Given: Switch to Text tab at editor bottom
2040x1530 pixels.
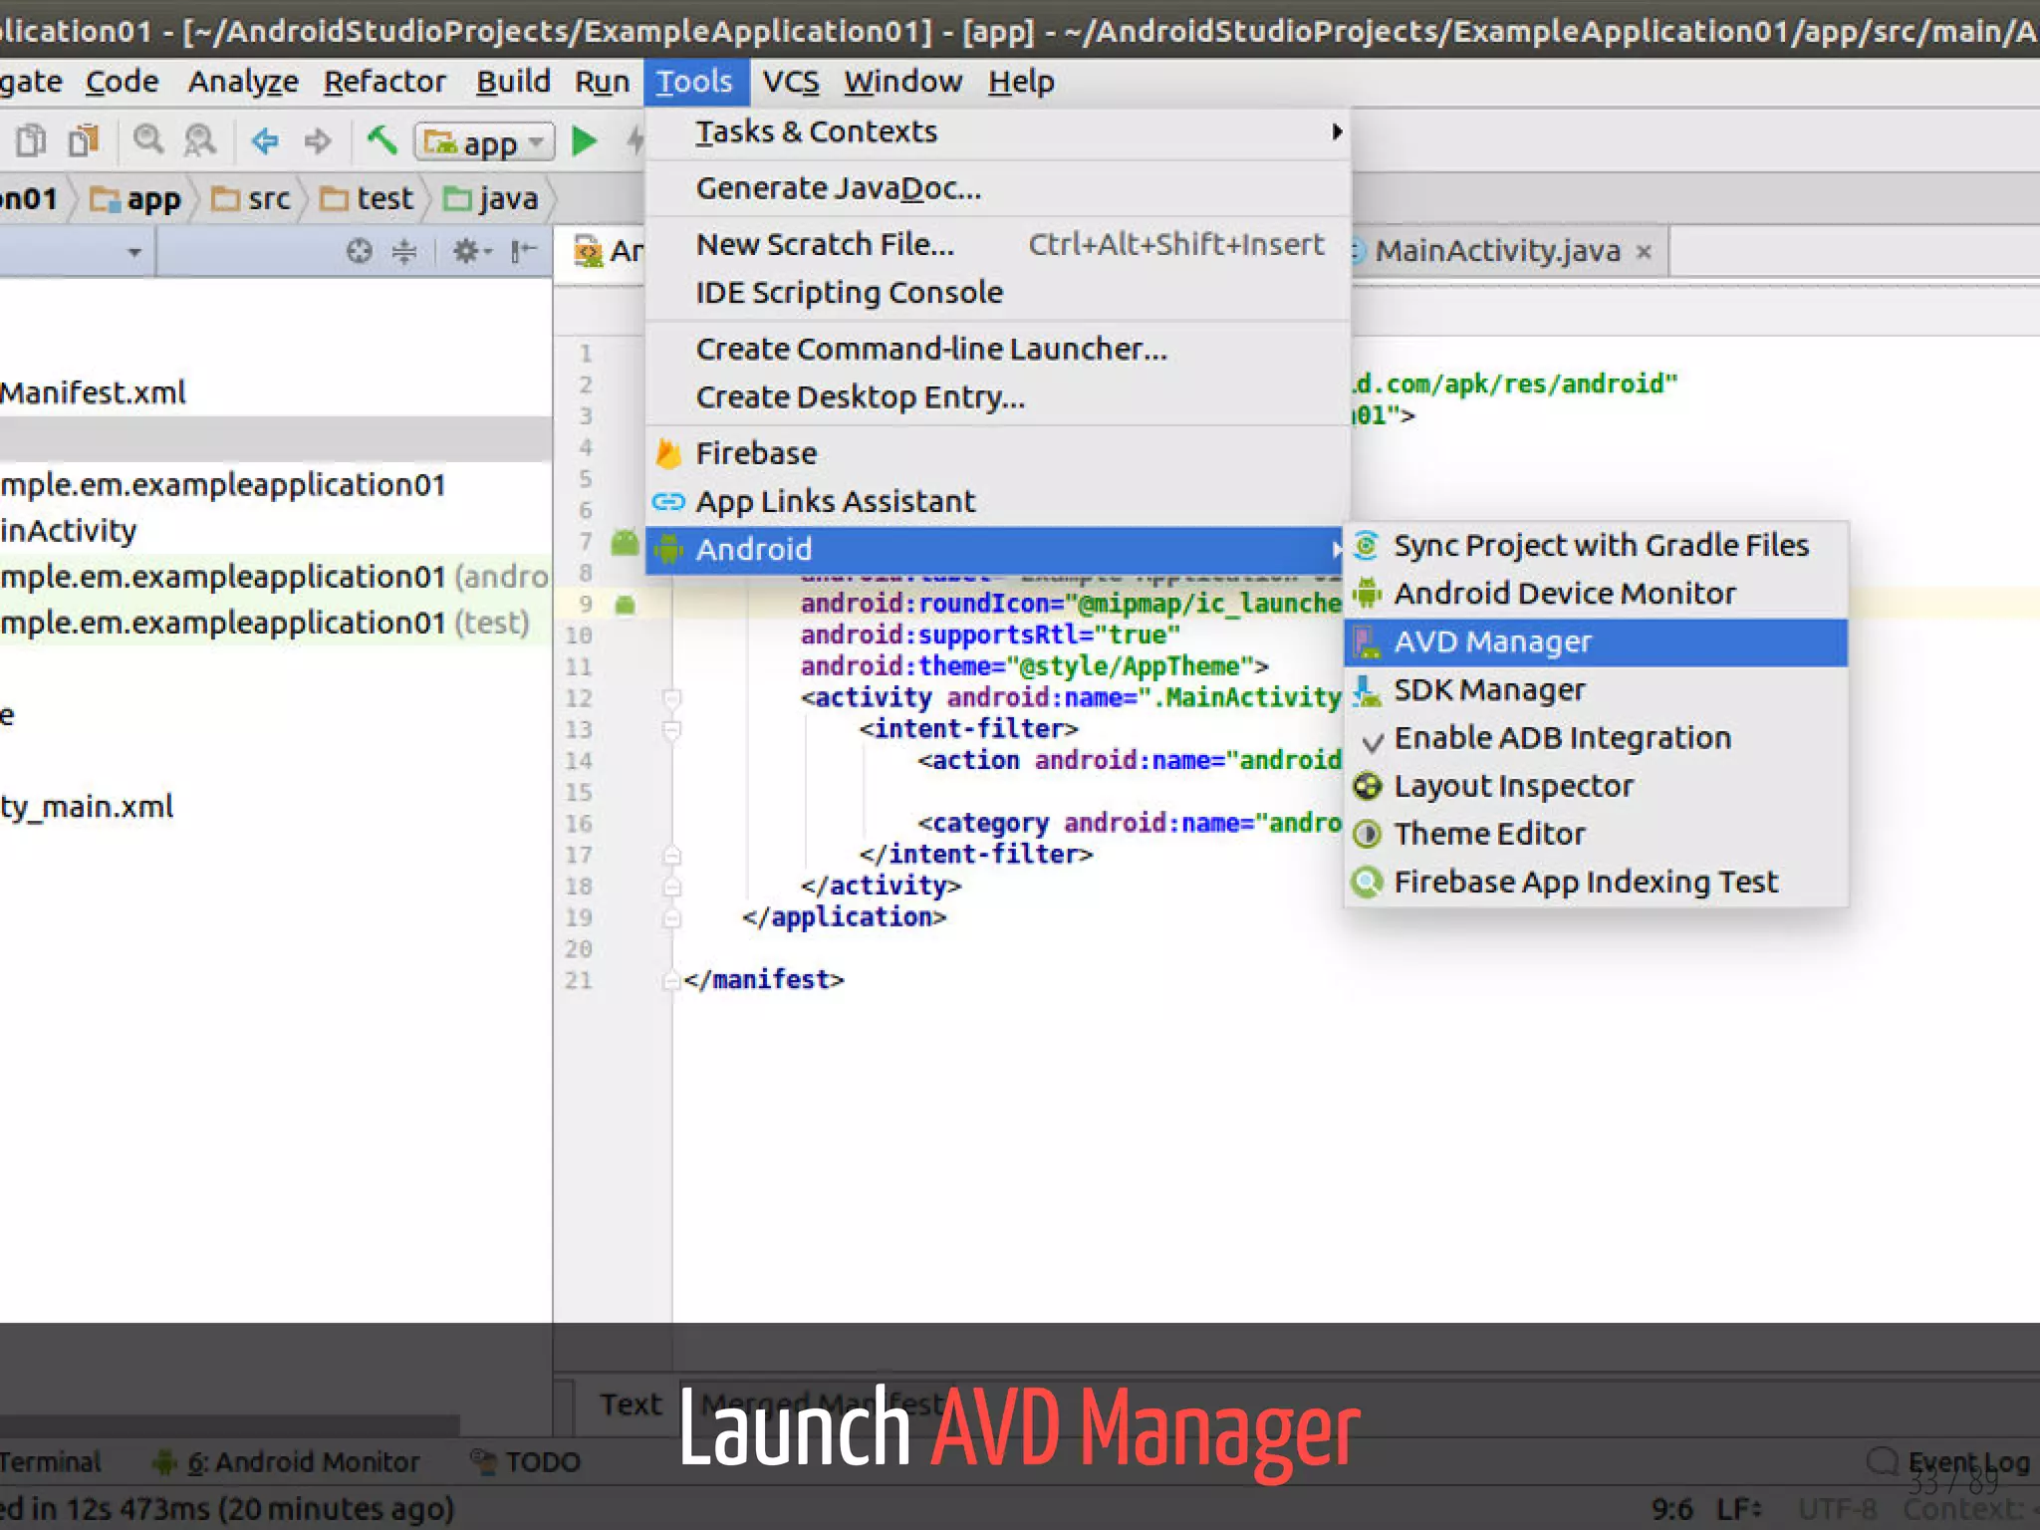Looking at the screenshot, I should pyautogui.click(x=630, y=1404).
